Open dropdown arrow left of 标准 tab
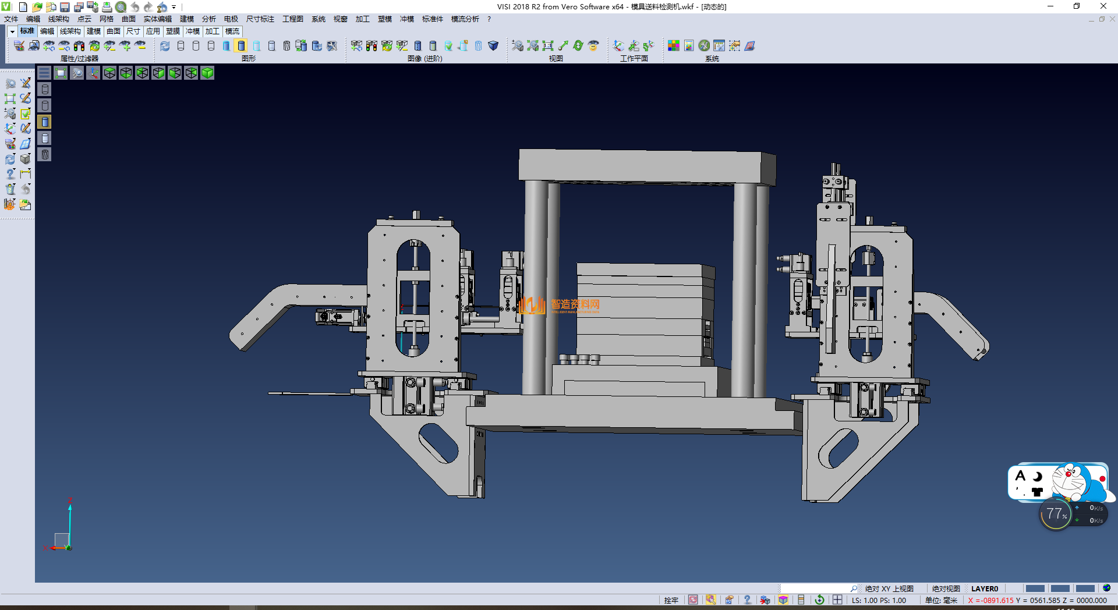 [12, 31]
